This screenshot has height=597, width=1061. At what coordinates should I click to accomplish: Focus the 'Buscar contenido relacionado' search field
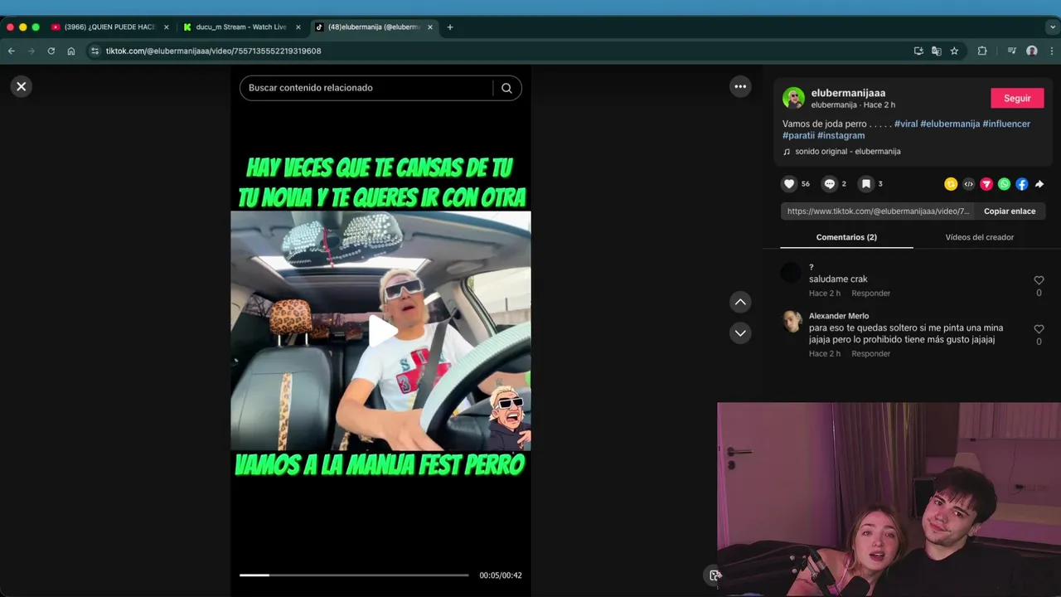[x=369, y=88]
